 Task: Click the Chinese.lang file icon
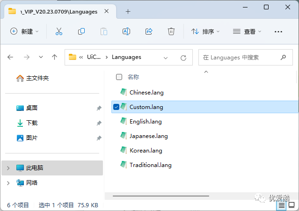[x=124, y=92]
